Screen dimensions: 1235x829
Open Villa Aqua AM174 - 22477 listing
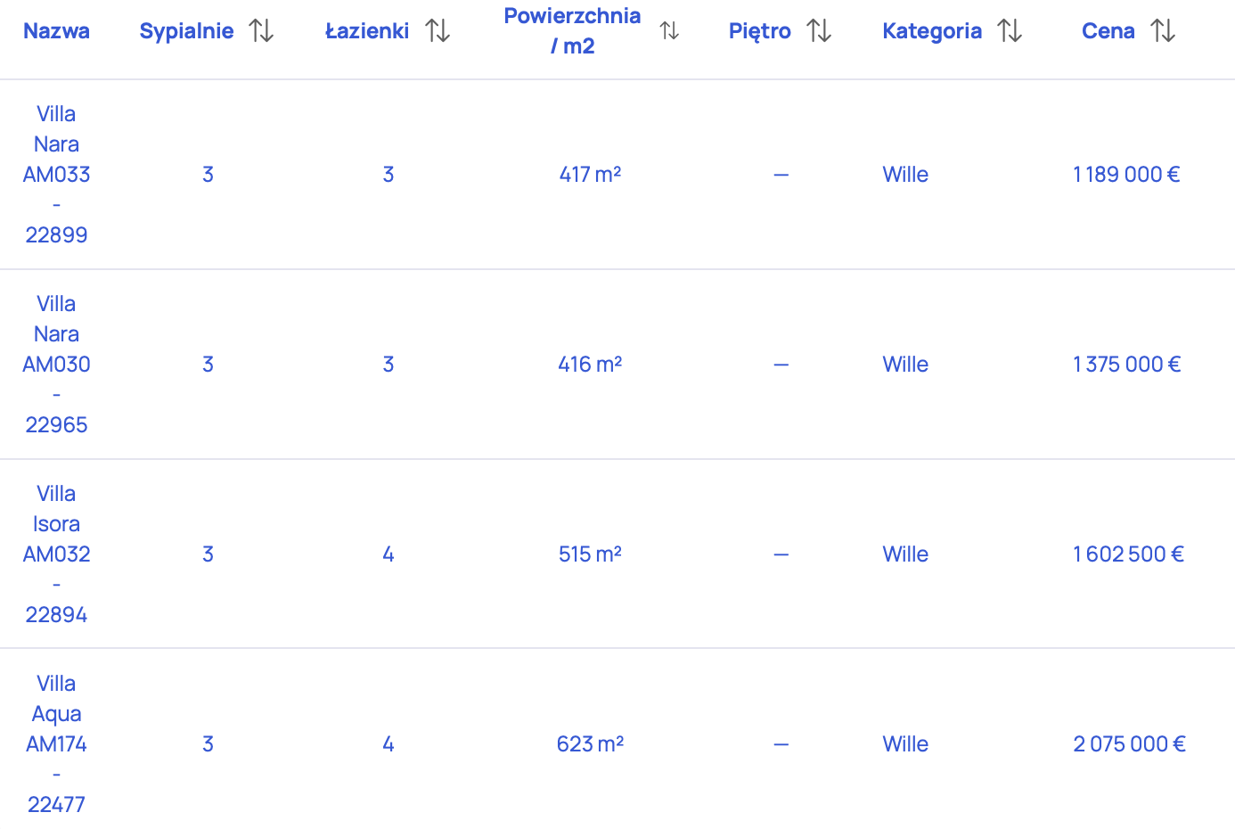pyautogui.click(x=56, y=744)
